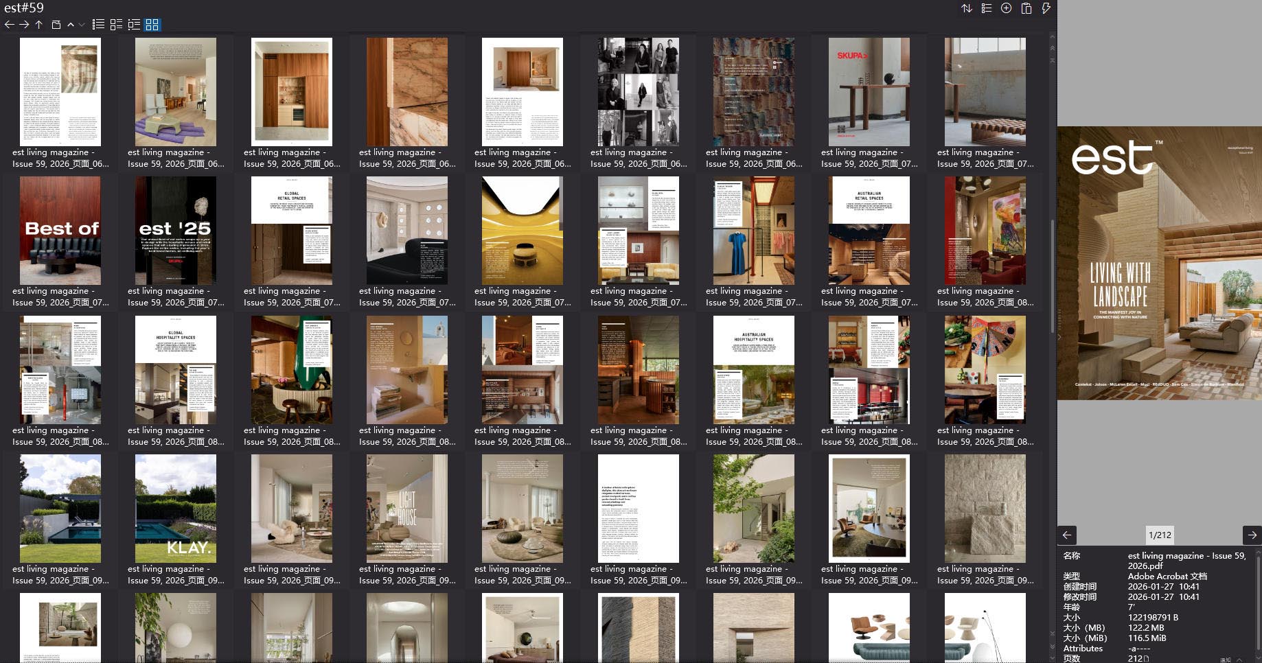
Task: Click the new folder icon
Action: (56, 25)
